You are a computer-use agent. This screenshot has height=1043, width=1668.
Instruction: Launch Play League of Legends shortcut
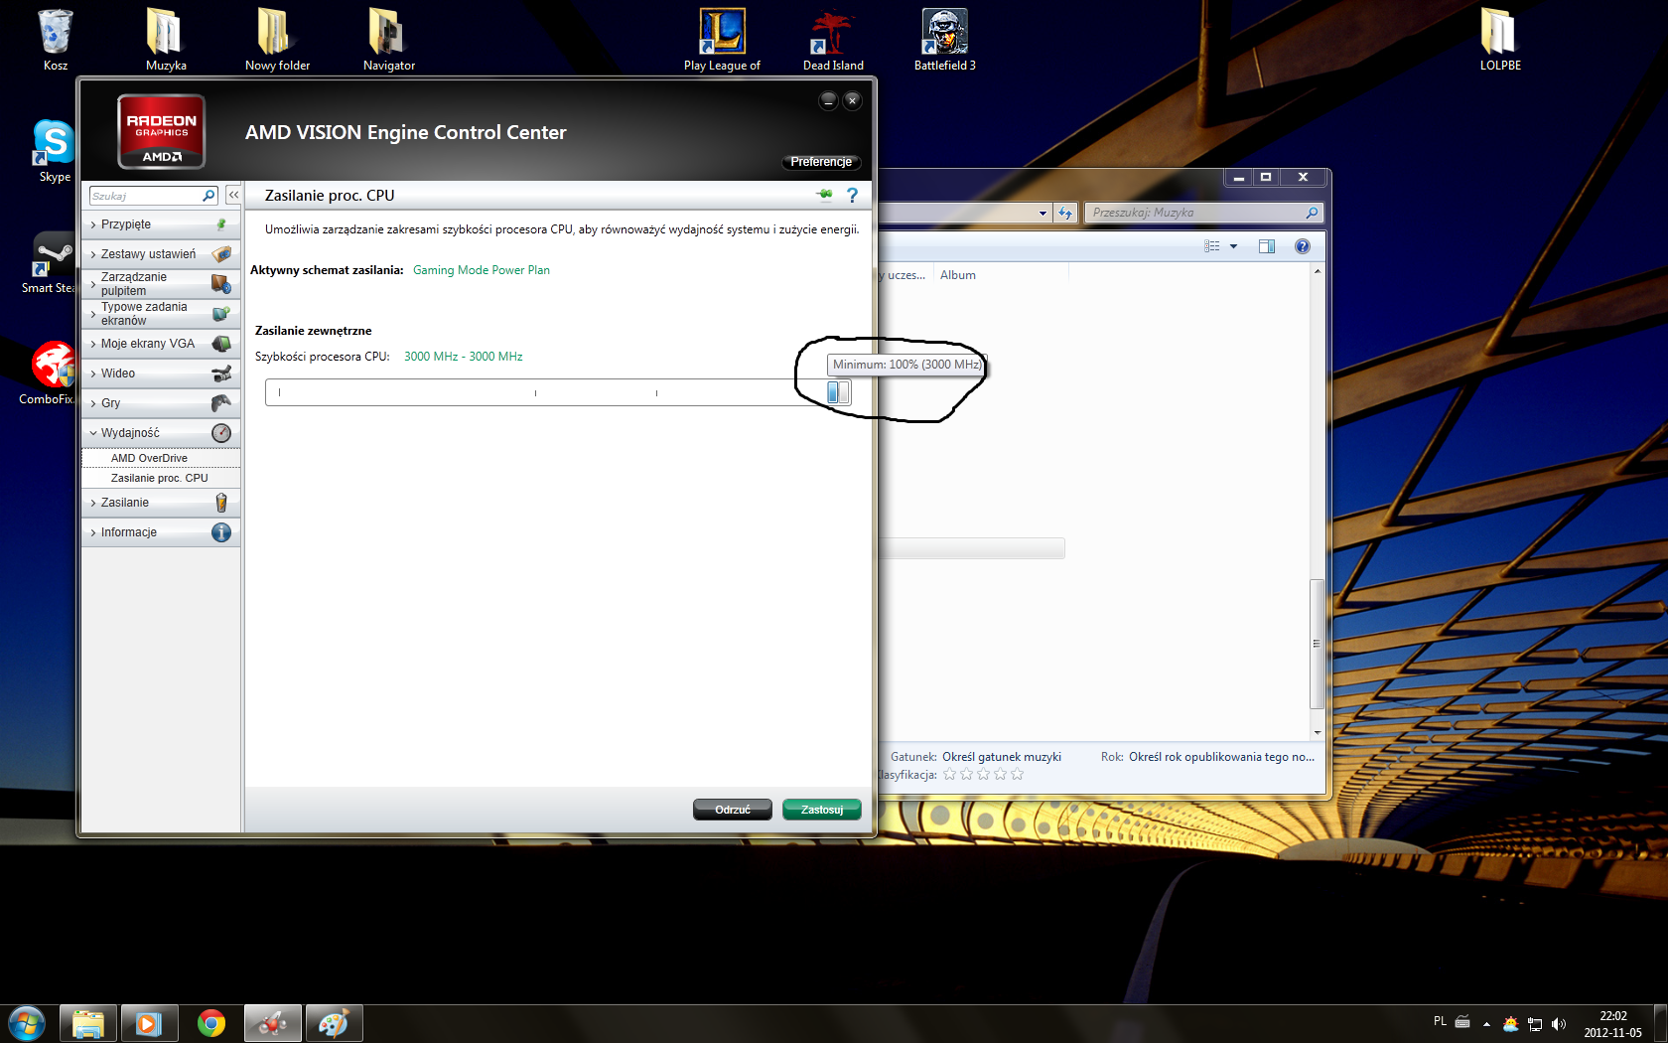tap(722, 40)
